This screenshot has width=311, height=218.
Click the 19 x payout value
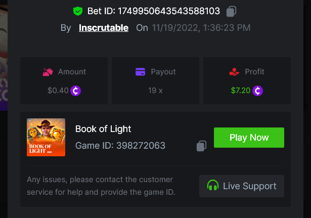point(155,91)
